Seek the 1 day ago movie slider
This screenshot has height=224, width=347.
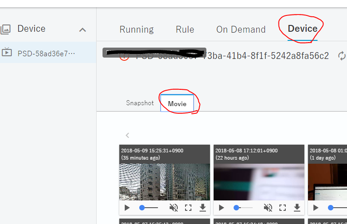pos(337,208)
